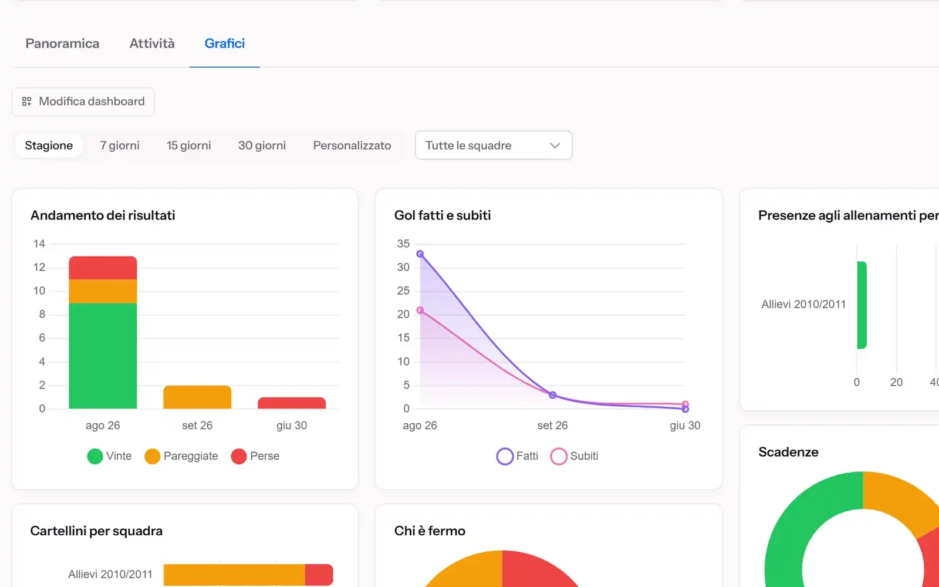Select the 30 giorni range
The image size is (939, 587).
[x=262, y=146]
